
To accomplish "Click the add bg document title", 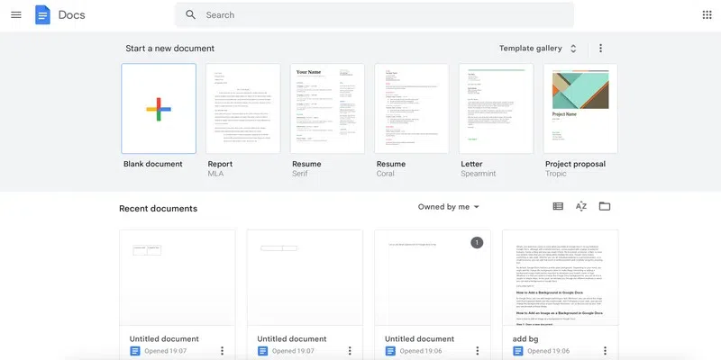I will pos(525,339).
